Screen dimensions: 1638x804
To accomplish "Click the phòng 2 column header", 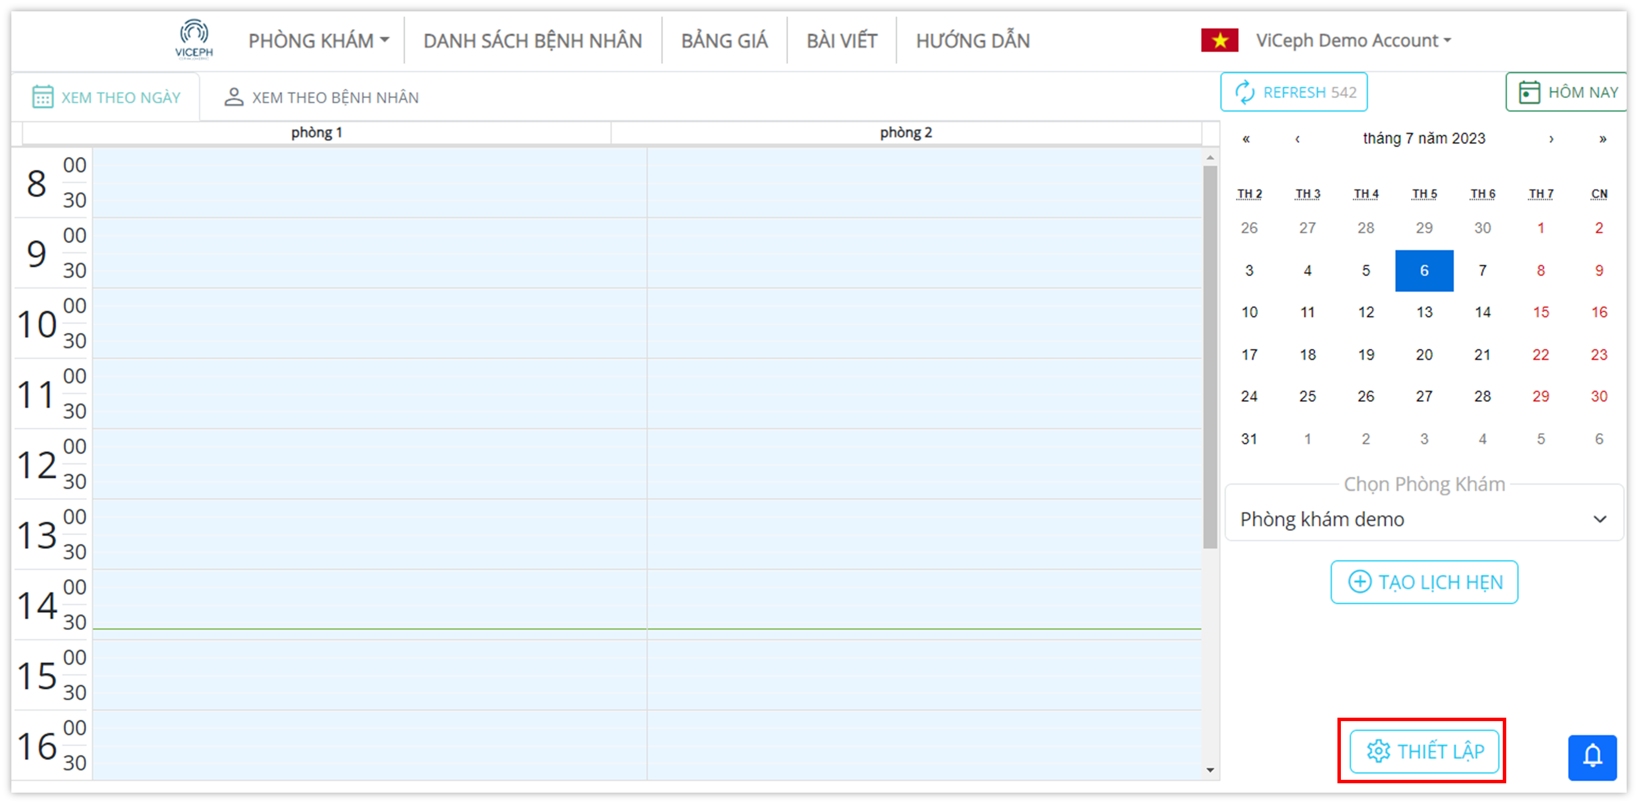I will [x=906, y=132].
